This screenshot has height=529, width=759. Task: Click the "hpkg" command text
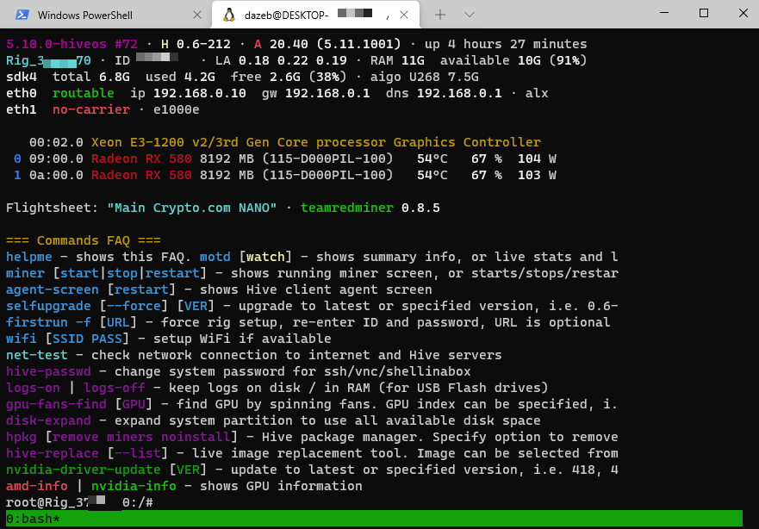(x=22, y=437)
